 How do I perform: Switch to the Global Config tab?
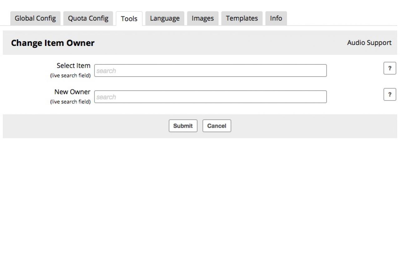[x=35, y=18]
